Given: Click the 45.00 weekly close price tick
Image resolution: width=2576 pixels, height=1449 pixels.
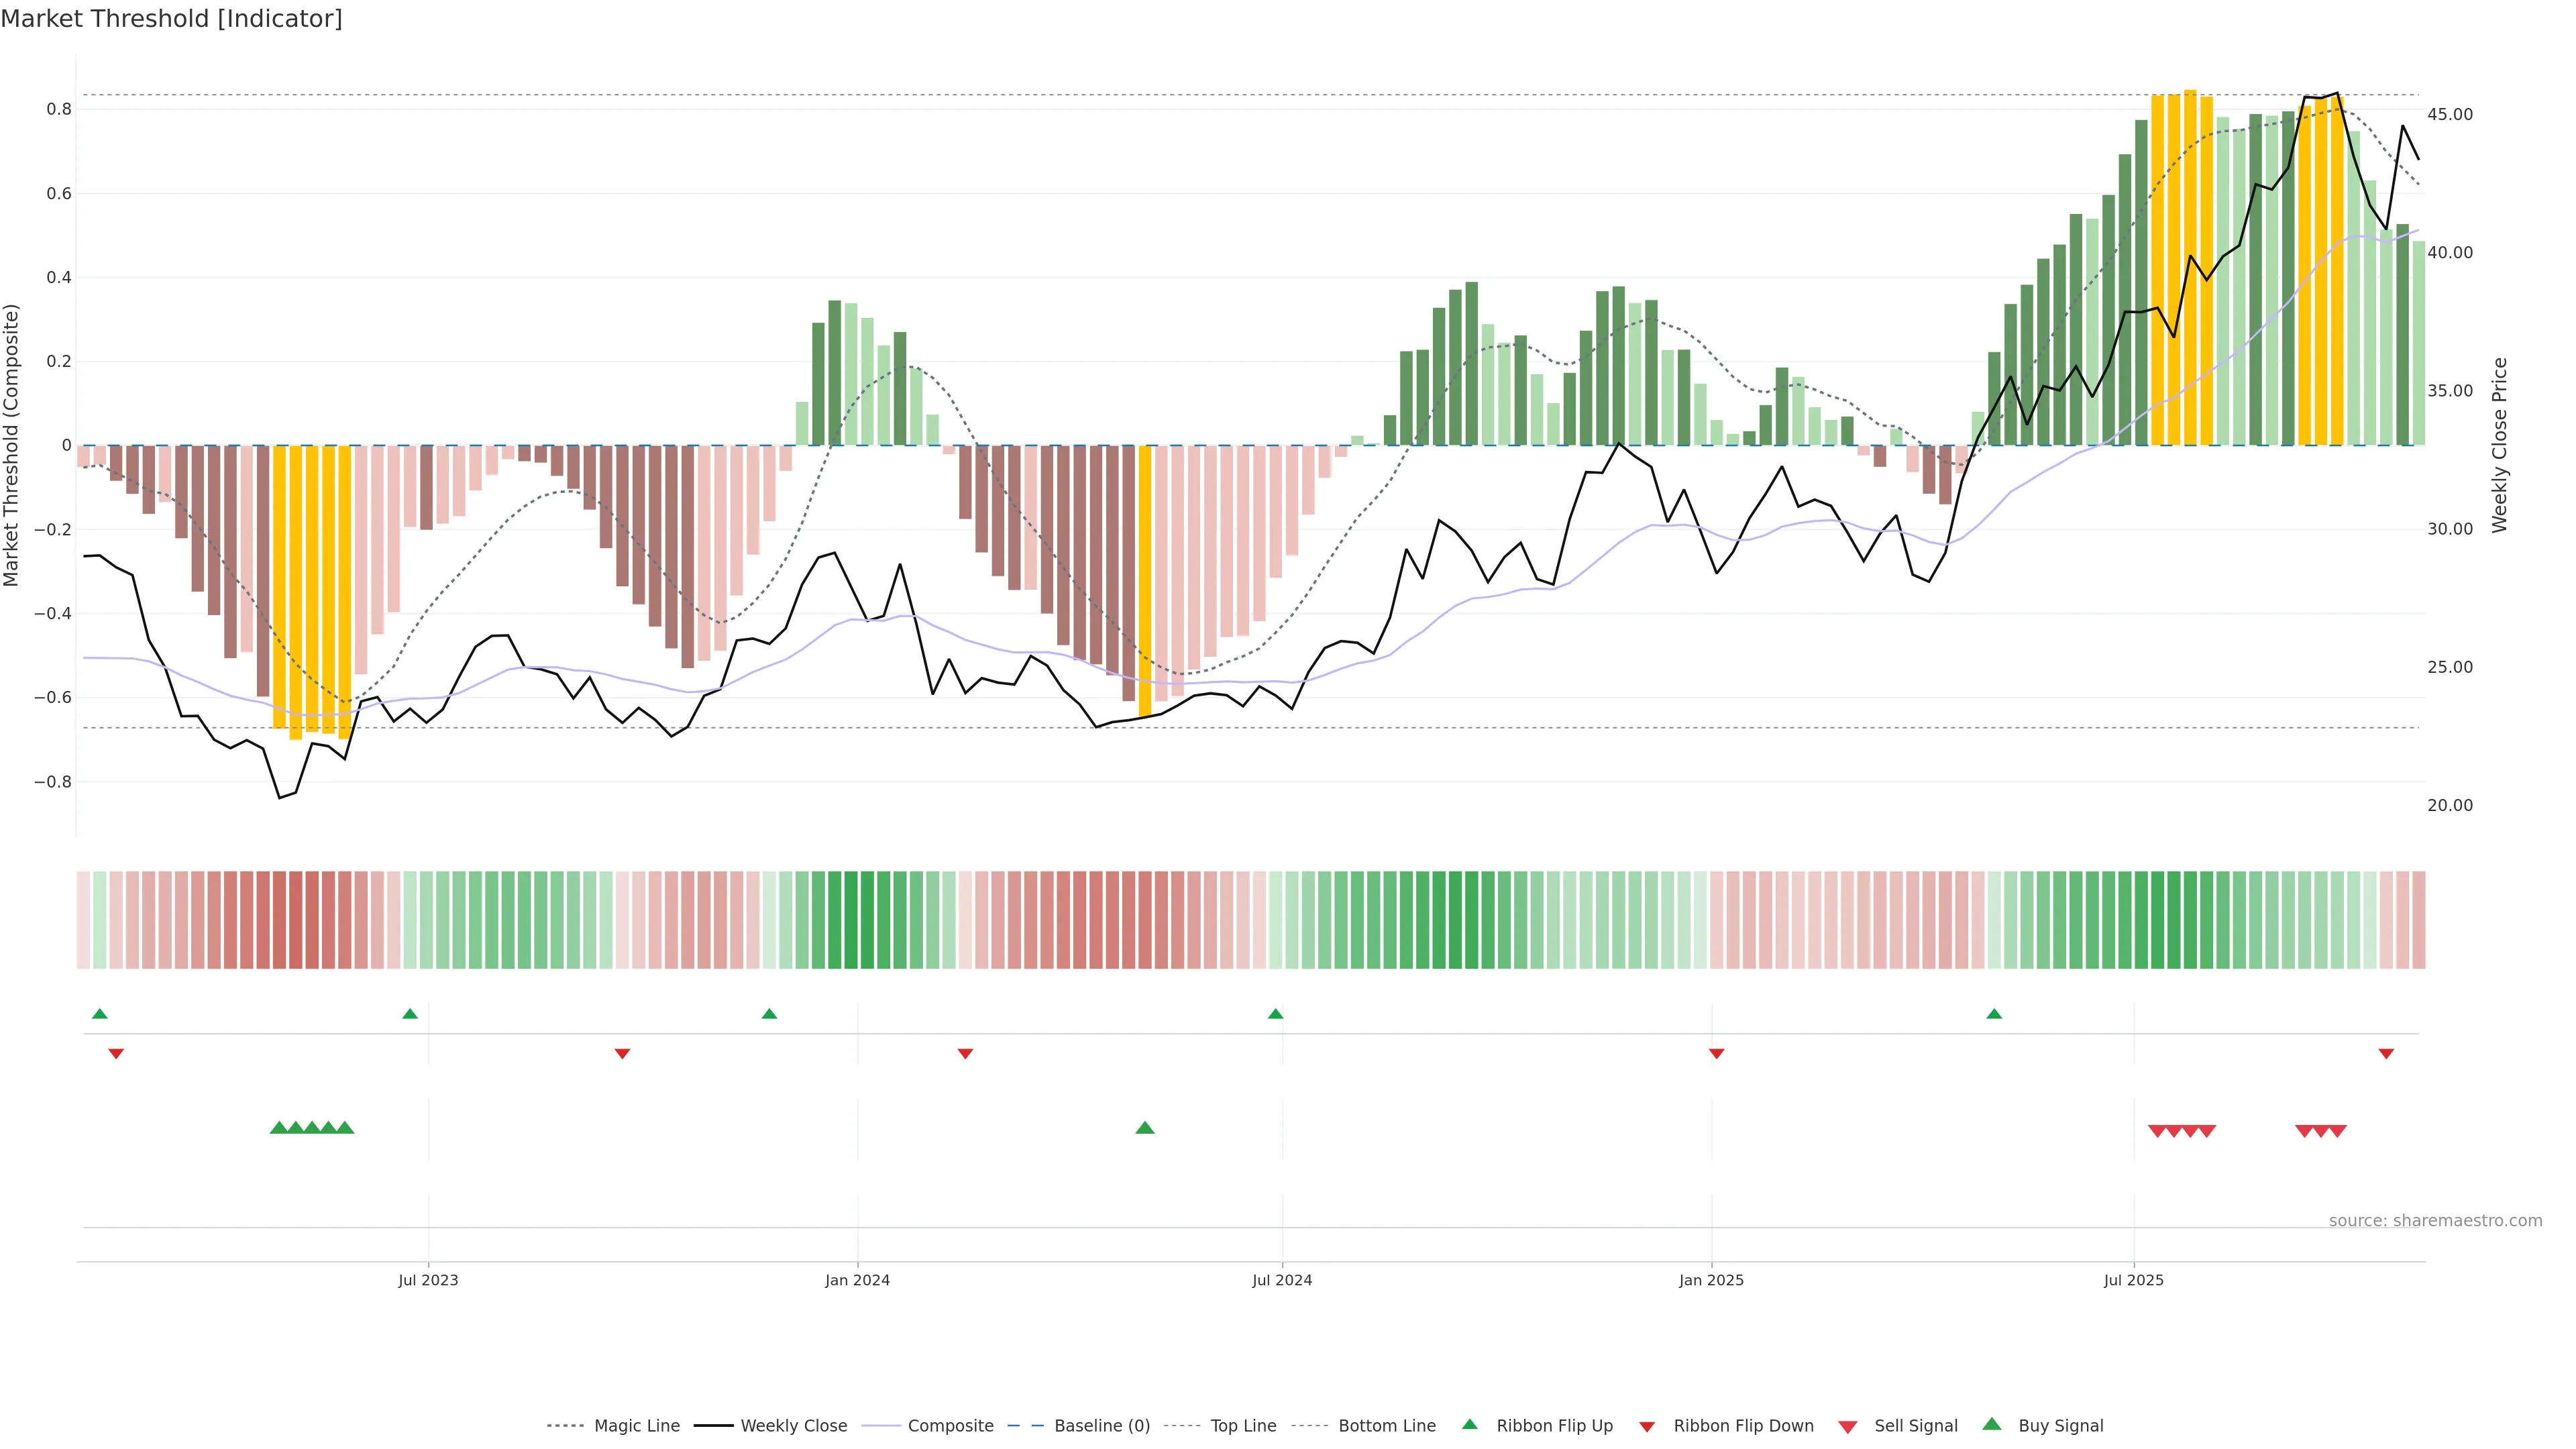Looking at the screenshot, I should point(2450,115).
